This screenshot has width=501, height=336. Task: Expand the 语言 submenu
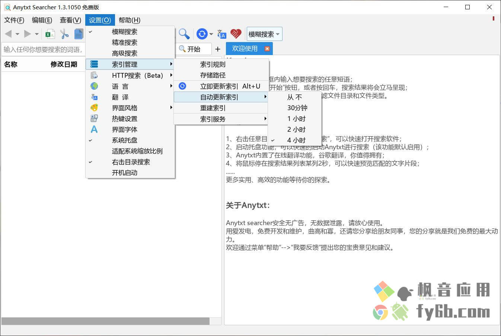coord(130,86)
